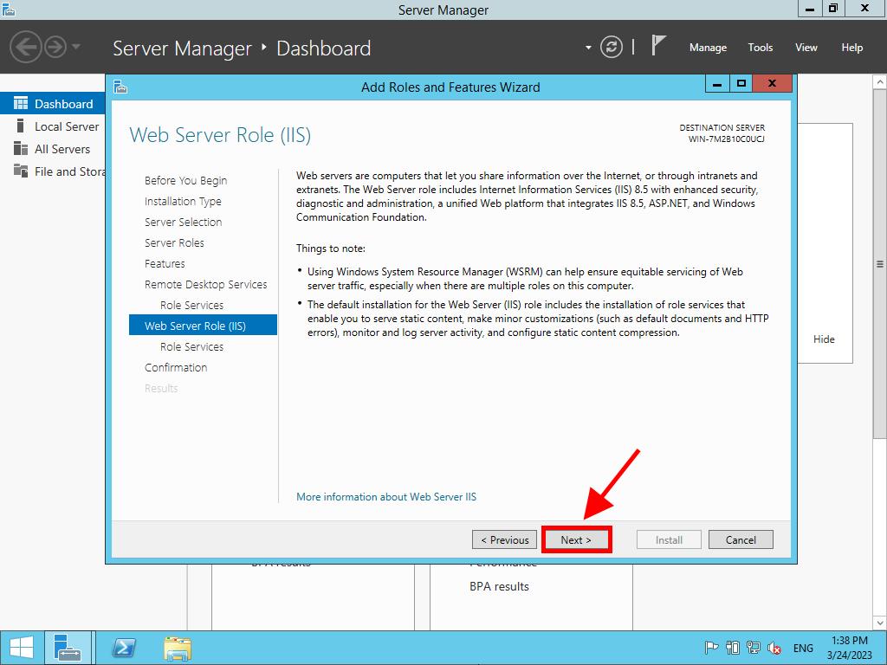Open the Help menu
Image resolution: width=887 pixels, height=665 pixels.
click(x=852, y=48)
